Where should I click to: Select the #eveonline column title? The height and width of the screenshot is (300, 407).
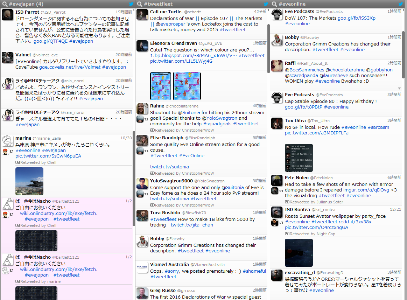point(292,4)
